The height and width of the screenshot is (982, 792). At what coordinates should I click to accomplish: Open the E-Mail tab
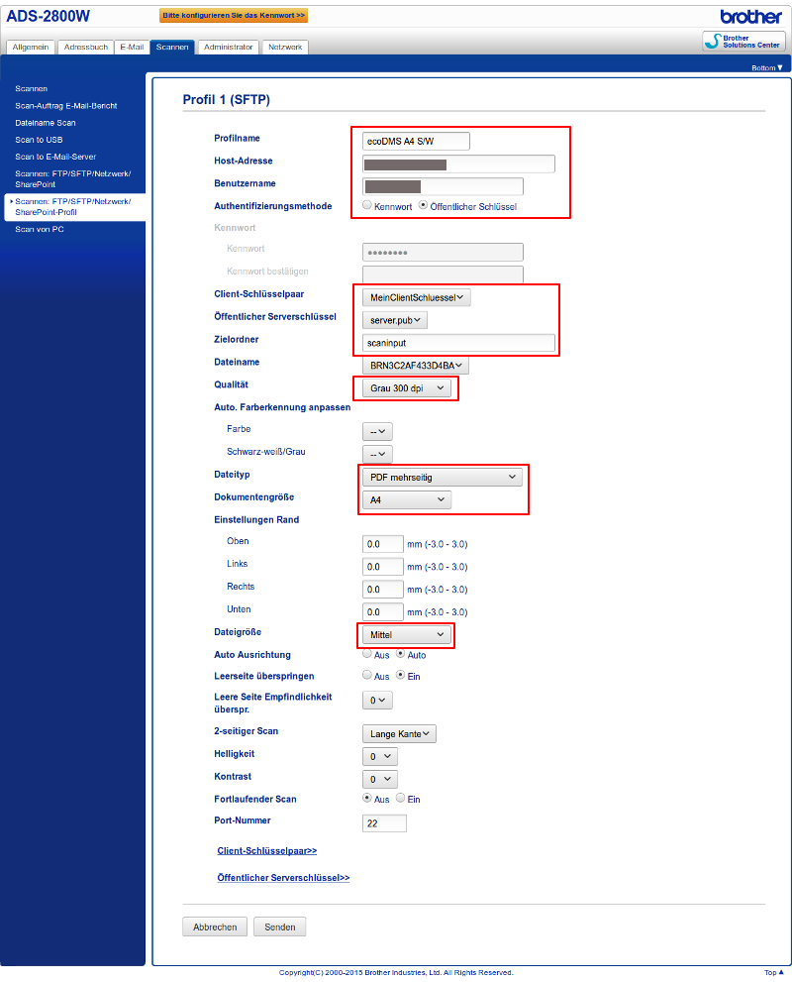[132, 47]
